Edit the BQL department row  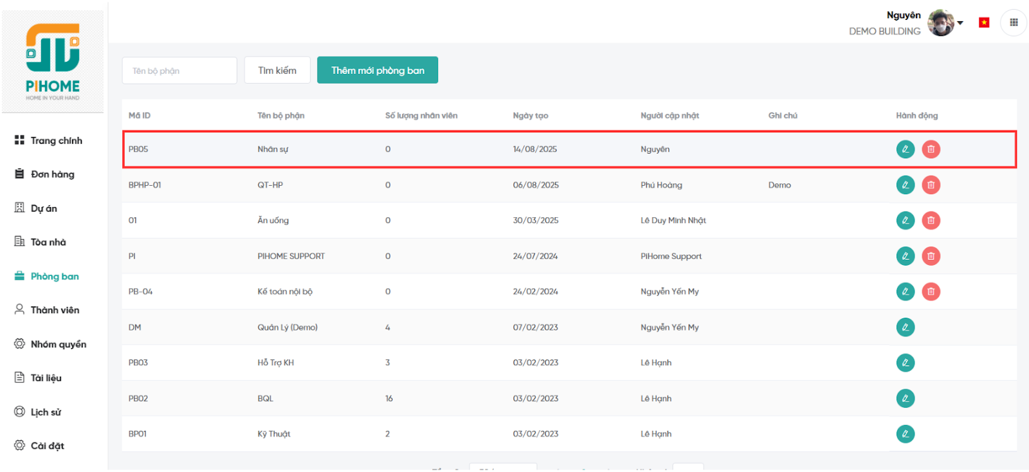pos(905,399)
